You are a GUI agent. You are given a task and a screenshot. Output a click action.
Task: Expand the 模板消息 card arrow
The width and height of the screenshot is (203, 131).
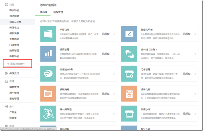coord(114,94)
